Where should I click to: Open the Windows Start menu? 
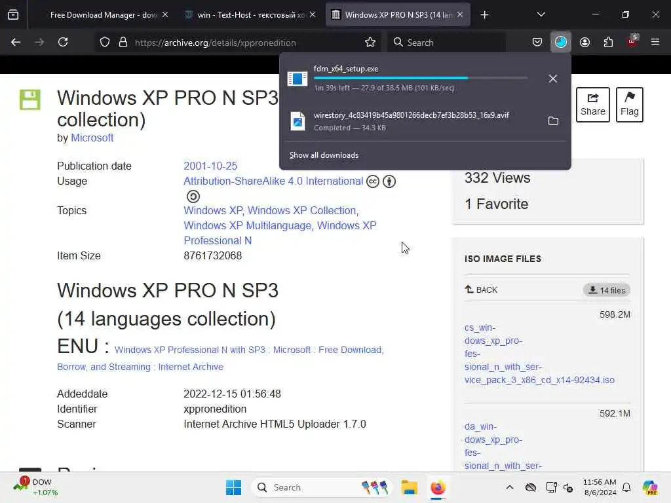(x=234, y=487)
